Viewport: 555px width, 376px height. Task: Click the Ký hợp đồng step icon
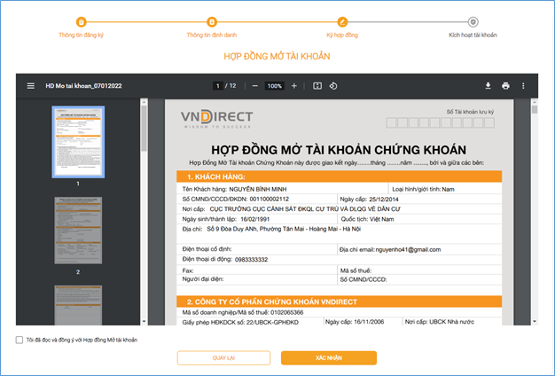click(342, 22)
